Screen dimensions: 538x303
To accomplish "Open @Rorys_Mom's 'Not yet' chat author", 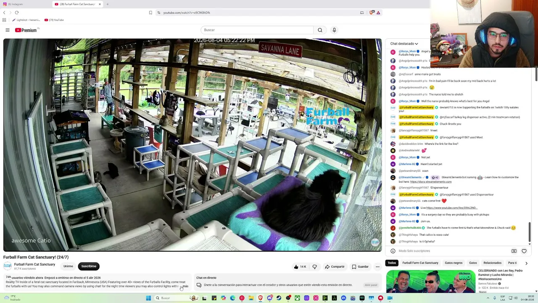I will (x=407, y=157).
